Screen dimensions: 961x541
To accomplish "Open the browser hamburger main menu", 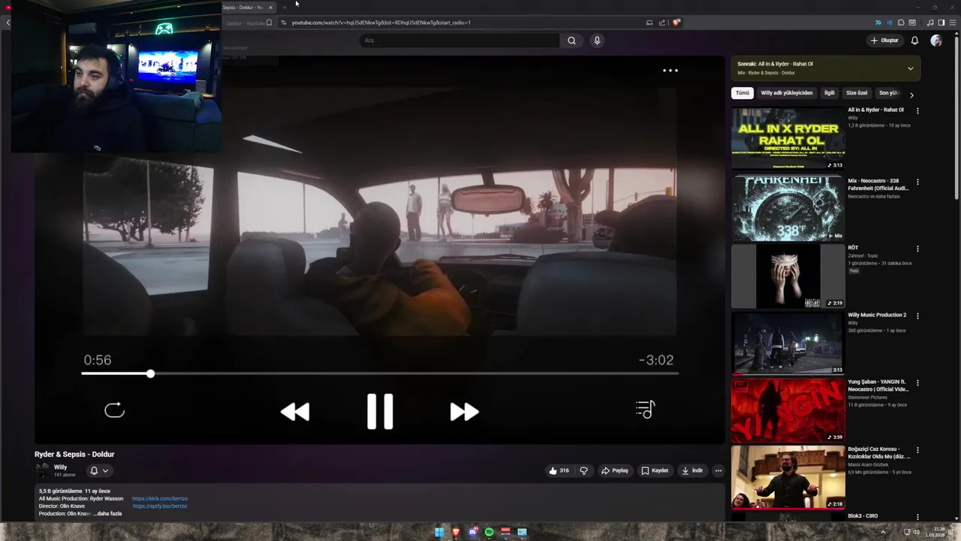I will (x=953, y=23).
